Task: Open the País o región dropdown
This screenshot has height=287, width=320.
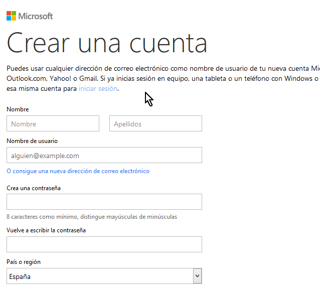Action: pos(104,276)
